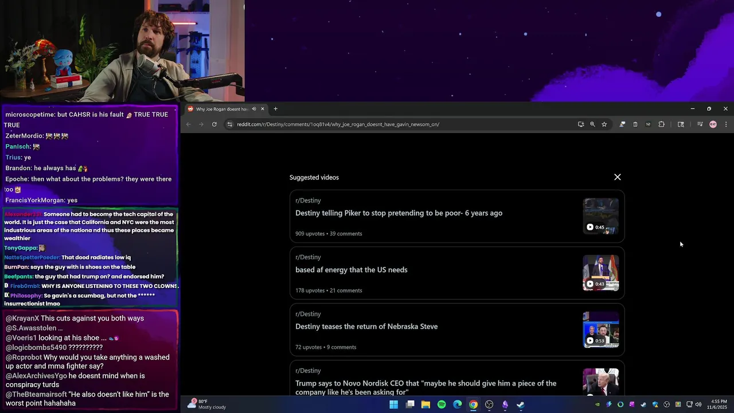
Task: Play the 0:45 video thumbnail
Action: tap(600, 216)
